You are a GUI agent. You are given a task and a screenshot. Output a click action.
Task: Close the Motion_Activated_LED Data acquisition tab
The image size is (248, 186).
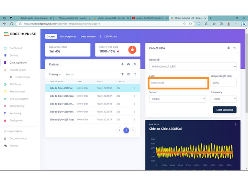coord(205,18)
